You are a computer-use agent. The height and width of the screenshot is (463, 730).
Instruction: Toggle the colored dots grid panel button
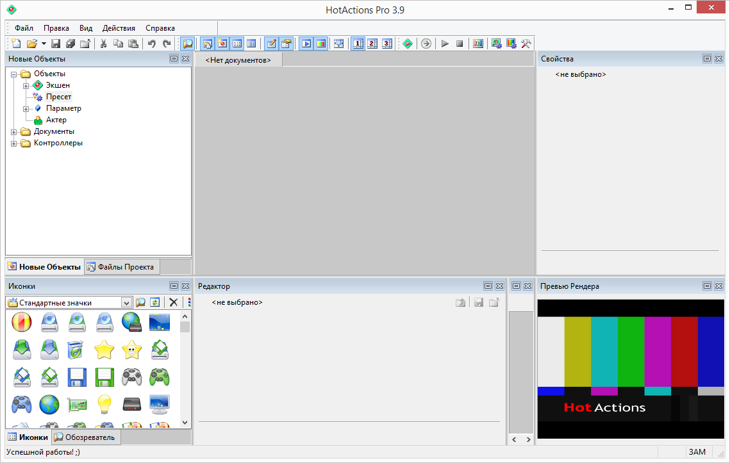(x=237, y=44)
